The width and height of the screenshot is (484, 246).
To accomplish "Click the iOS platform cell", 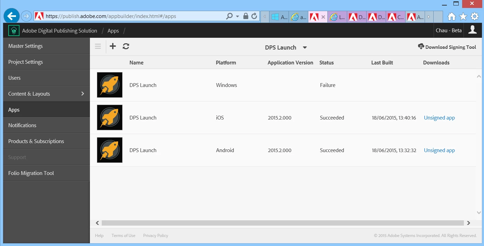I will click(x=220, y=118).
